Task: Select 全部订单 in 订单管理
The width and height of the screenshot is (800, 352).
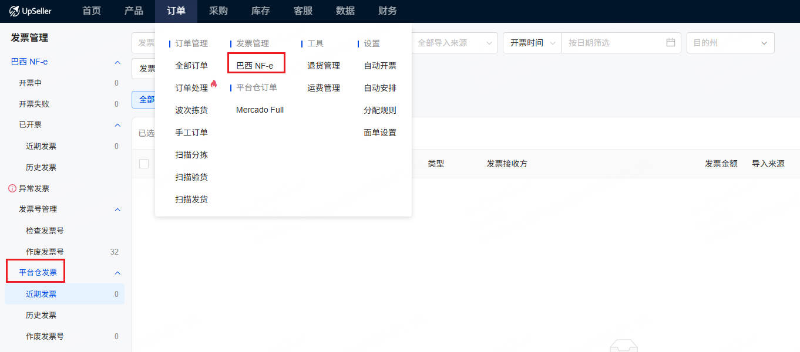Action: [x=191, y=66]
